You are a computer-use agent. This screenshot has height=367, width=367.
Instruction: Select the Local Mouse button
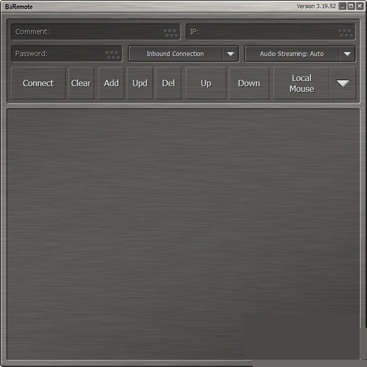point(302,83)
